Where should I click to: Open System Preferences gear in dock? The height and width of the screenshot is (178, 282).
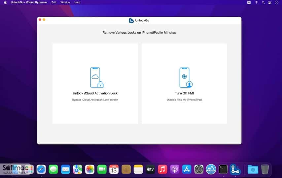(x=199, y=169)
